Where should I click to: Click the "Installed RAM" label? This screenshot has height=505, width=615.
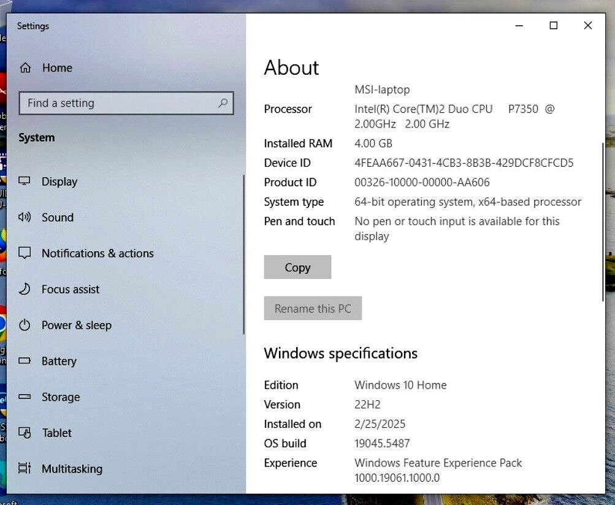coord(298,143)
